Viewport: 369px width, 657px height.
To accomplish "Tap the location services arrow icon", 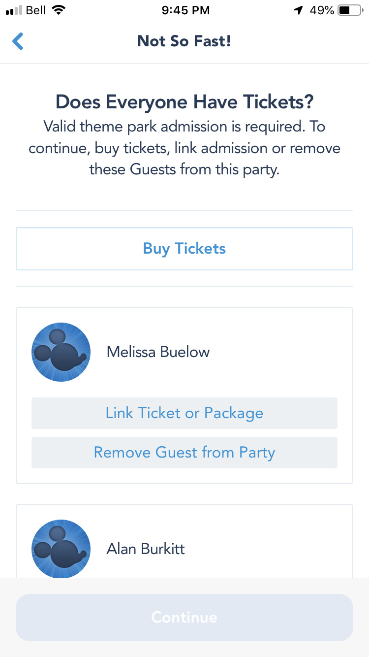I will pos(298,10).
